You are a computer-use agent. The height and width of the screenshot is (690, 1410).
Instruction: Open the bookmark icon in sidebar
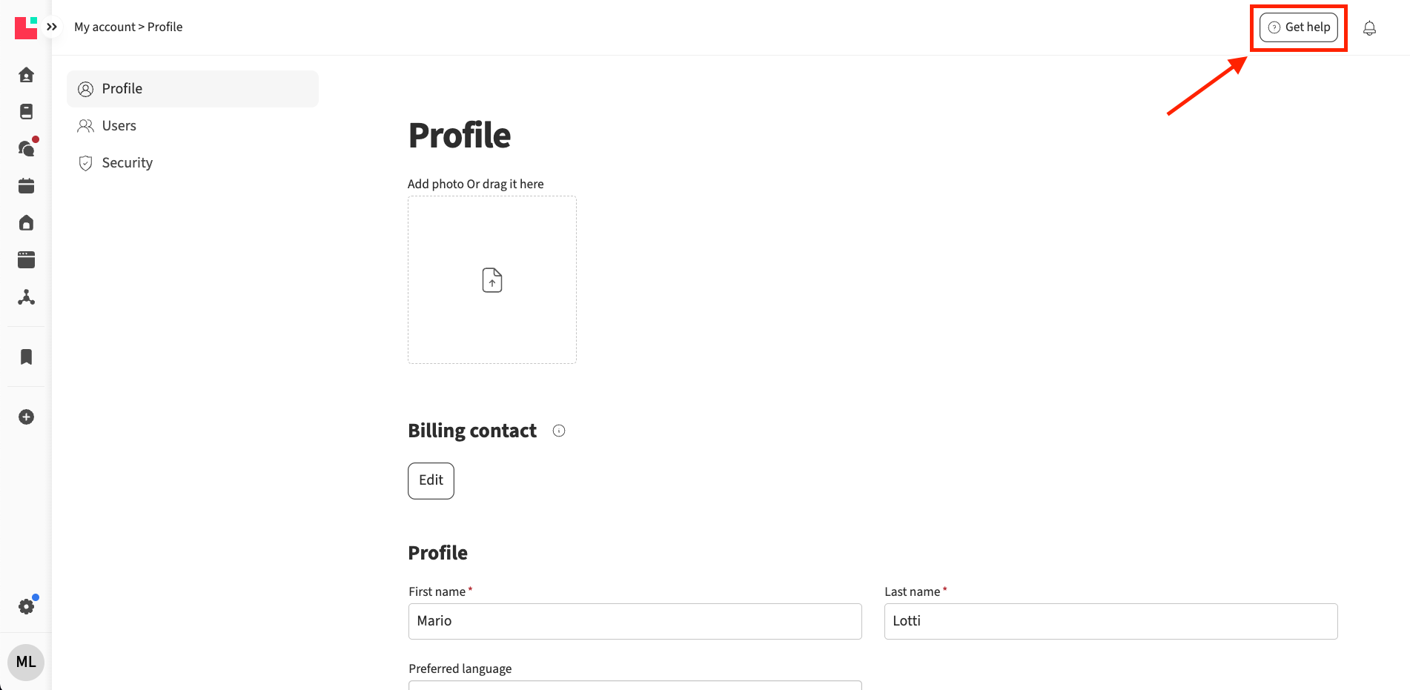(26, 357)
